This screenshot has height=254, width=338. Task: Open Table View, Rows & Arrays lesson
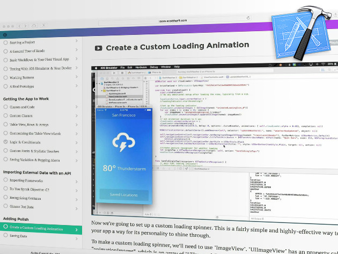[29, 125]
